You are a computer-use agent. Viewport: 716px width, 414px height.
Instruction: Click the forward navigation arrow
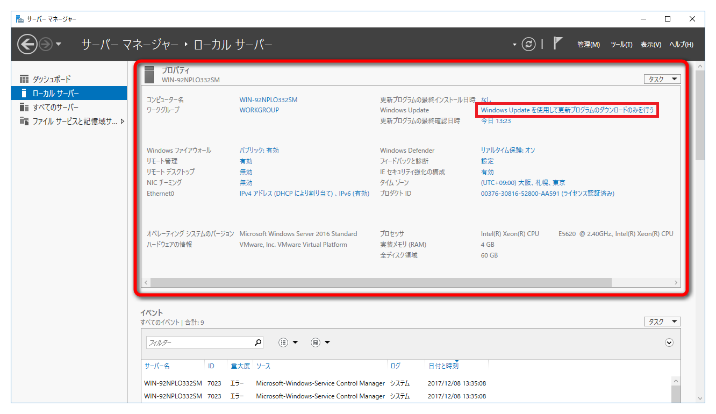(46, 44)
